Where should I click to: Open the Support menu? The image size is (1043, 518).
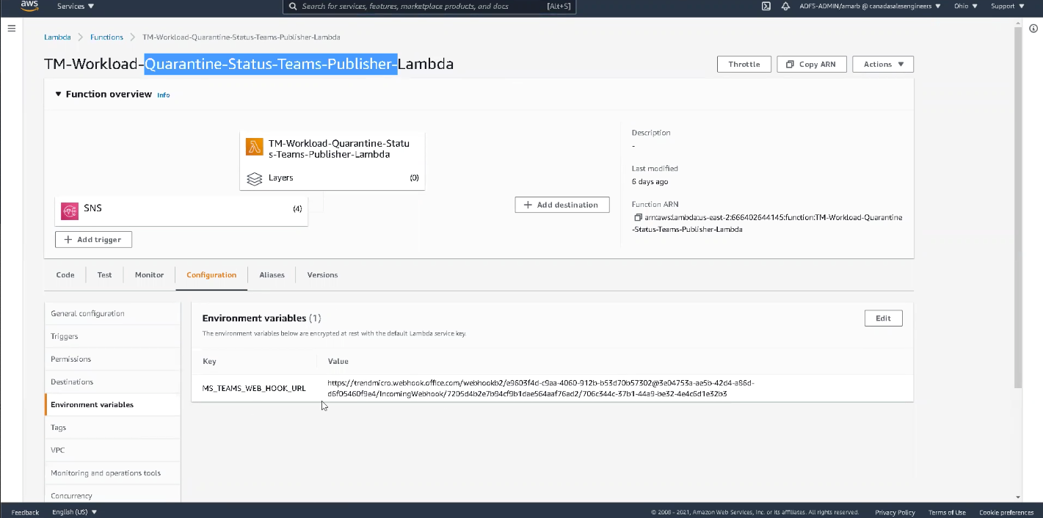pyautogui.click(x=1007, y=6)
